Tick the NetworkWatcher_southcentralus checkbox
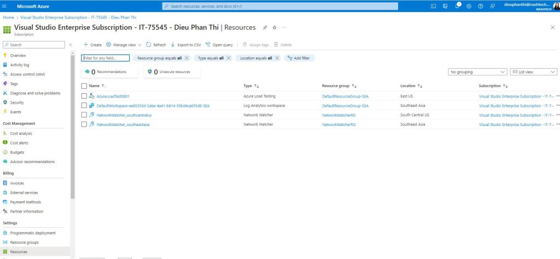 (x=84, y=115)
